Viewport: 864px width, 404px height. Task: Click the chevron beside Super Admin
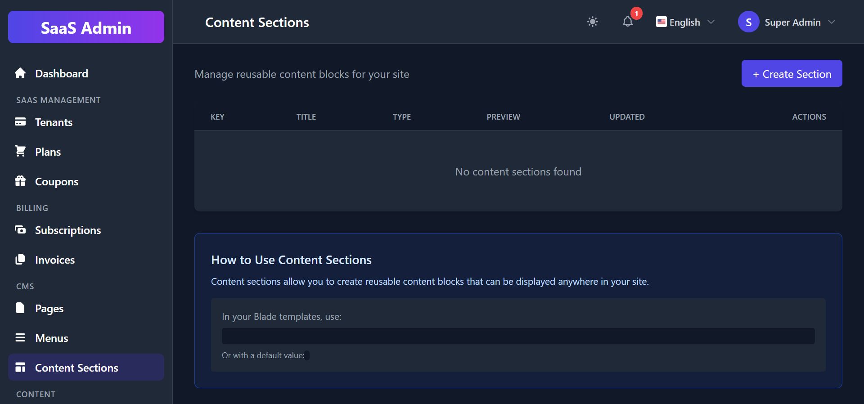click(x=832, y=22)
